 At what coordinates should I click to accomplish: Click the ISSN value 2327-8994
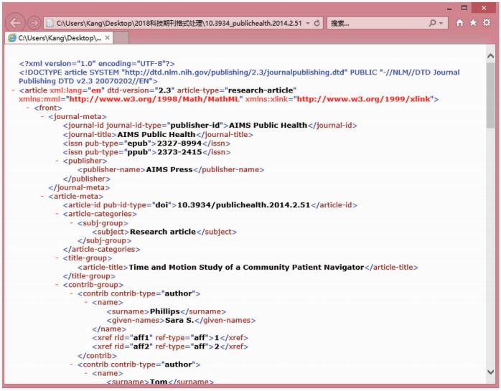click(x=179, y=143)
